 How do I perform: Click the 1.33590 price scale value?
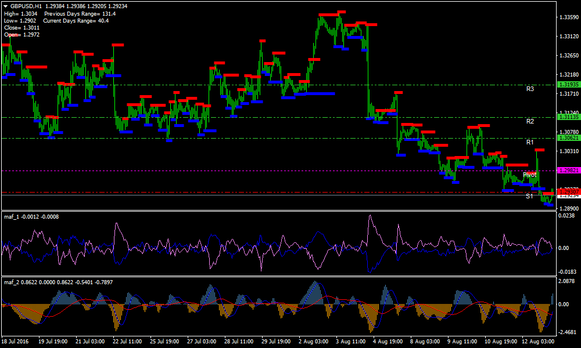pyautogui.click(x=568, y=17)
